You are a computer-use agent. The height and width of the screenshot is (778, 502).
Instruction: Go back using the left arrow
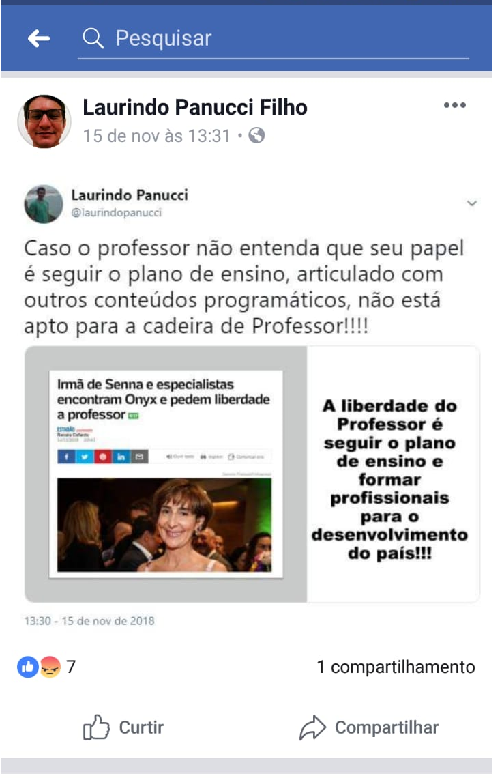tap(39, 38)
